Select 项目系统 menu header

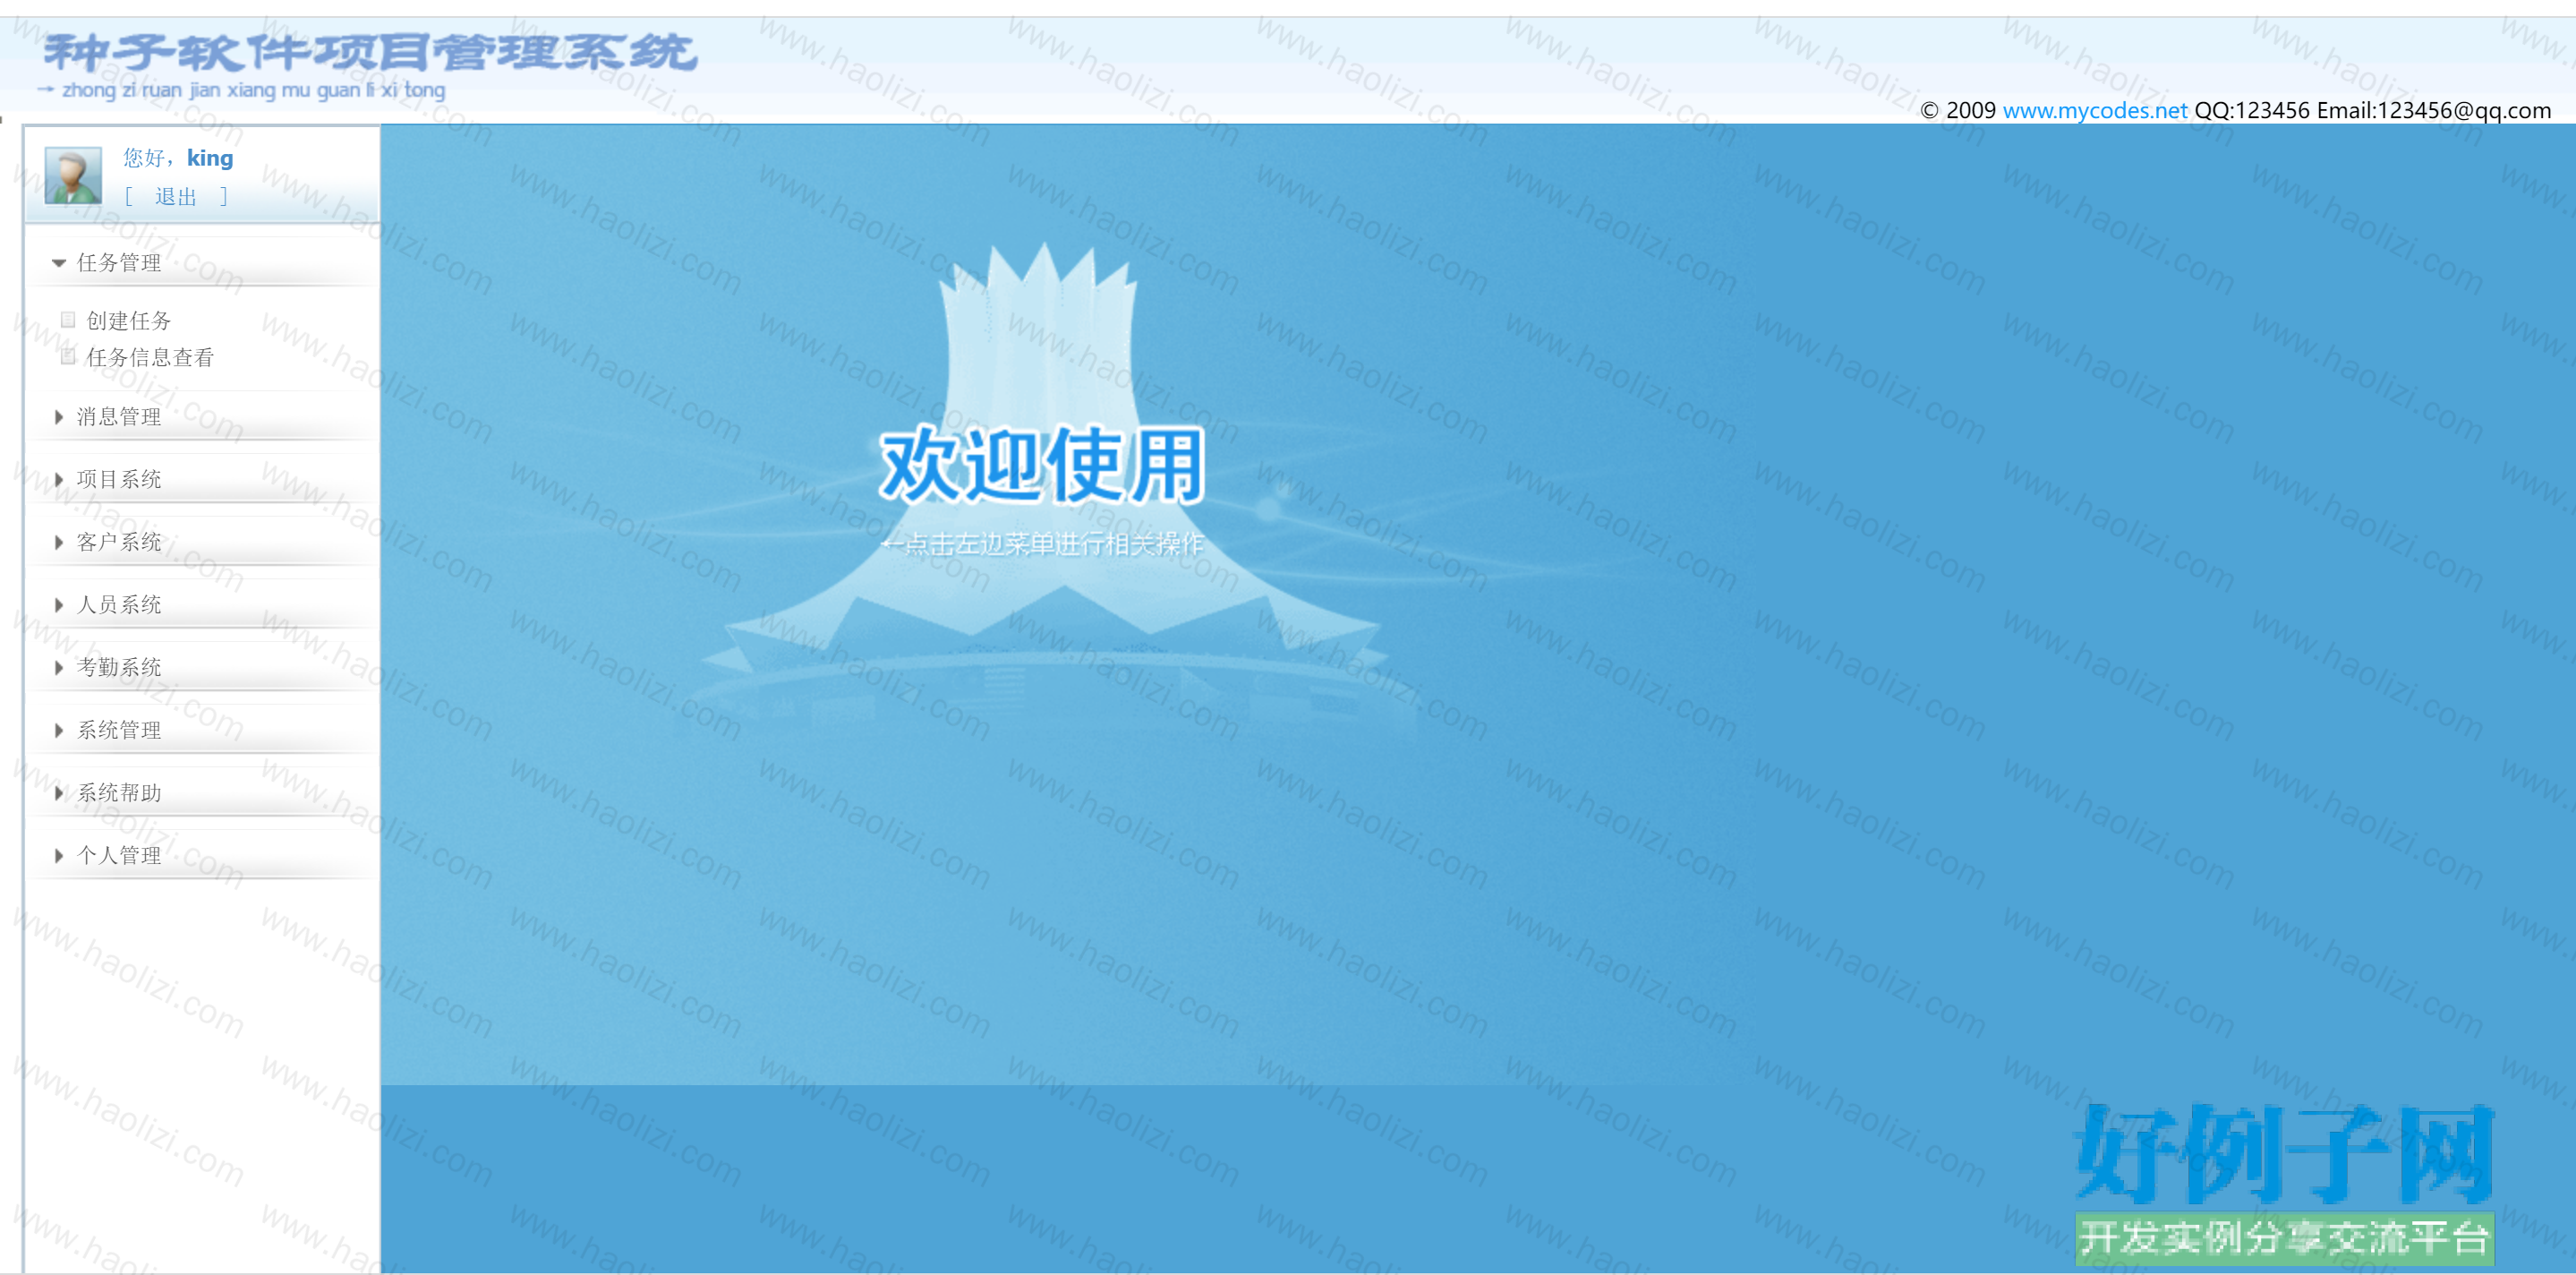[119, 480]
